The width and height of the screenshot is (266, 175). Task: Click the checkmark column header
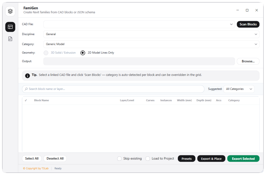pyautogui.click(x=26, y=100)
